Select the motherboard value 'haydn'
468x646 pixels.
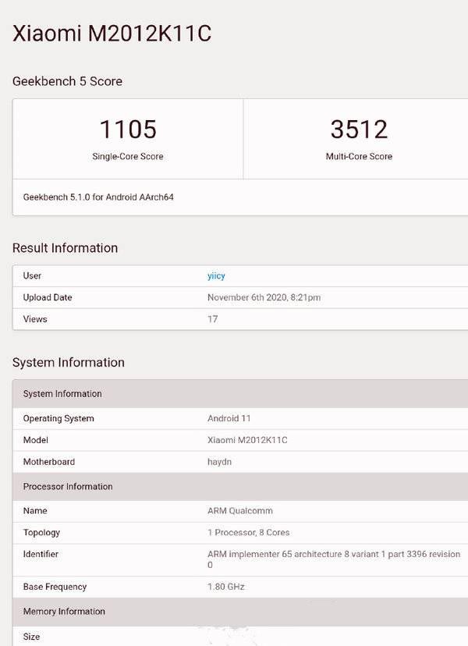pyautogui.click(x=219, y=462)
